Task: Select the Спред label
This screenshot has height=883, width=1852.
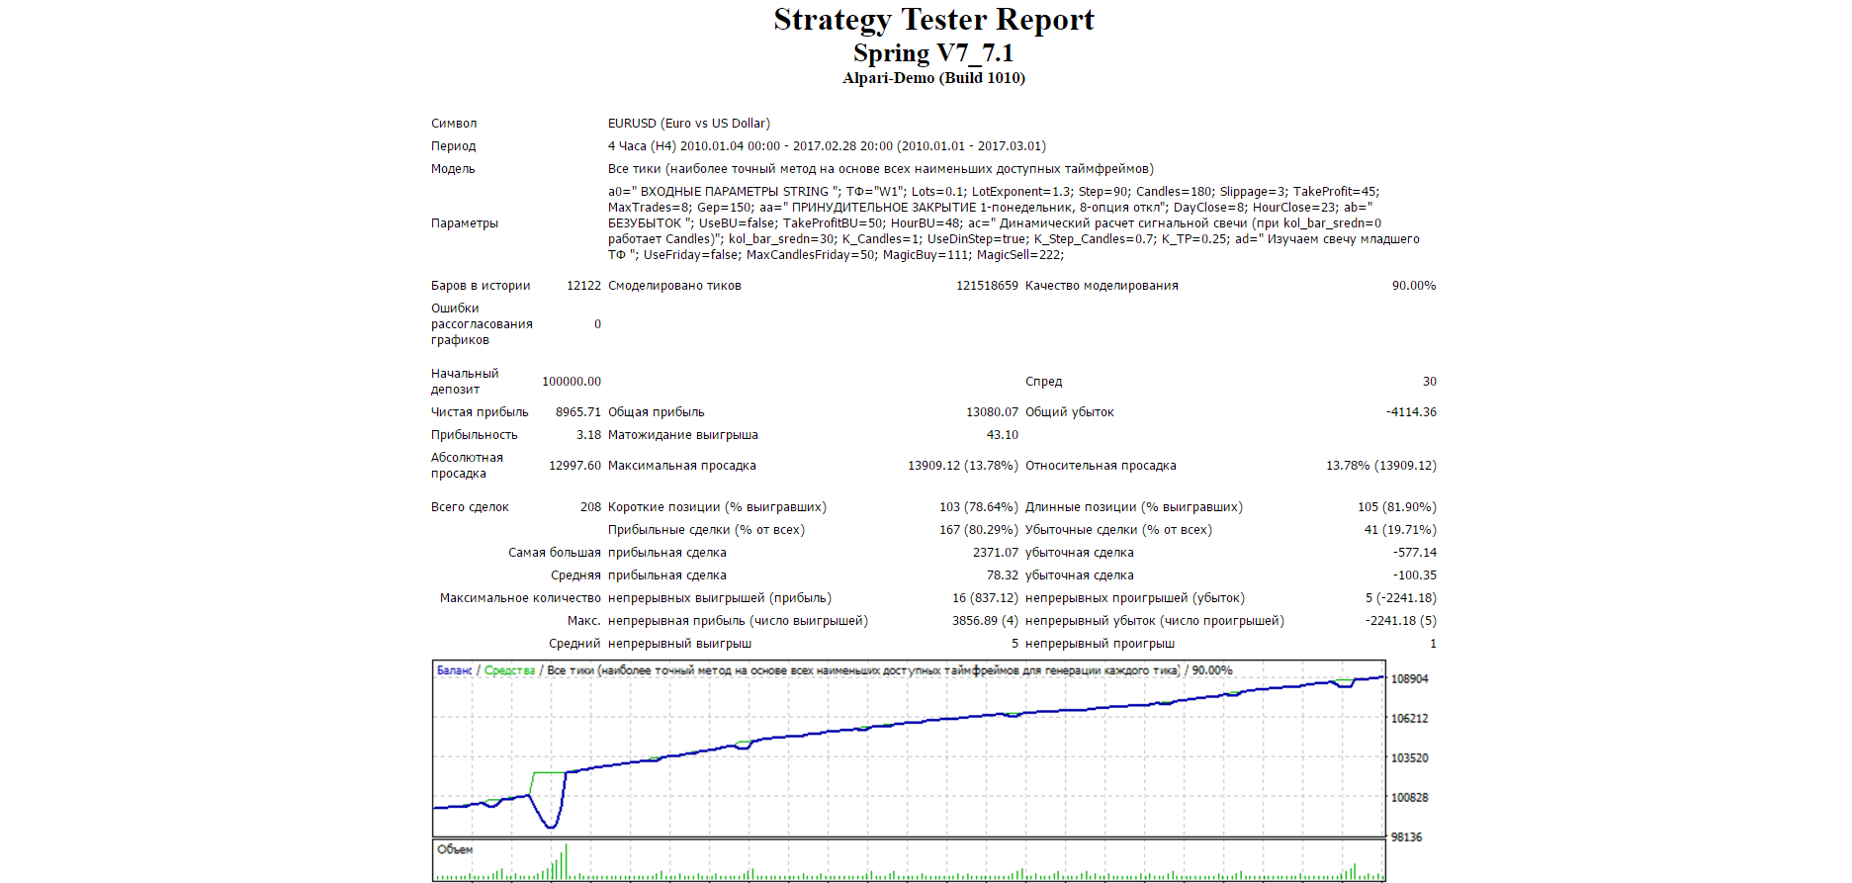Action: [1043, 382]
